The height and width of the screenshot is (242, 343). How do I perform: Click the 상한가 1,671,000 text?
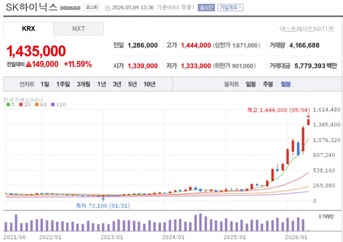tap(237, 45)
